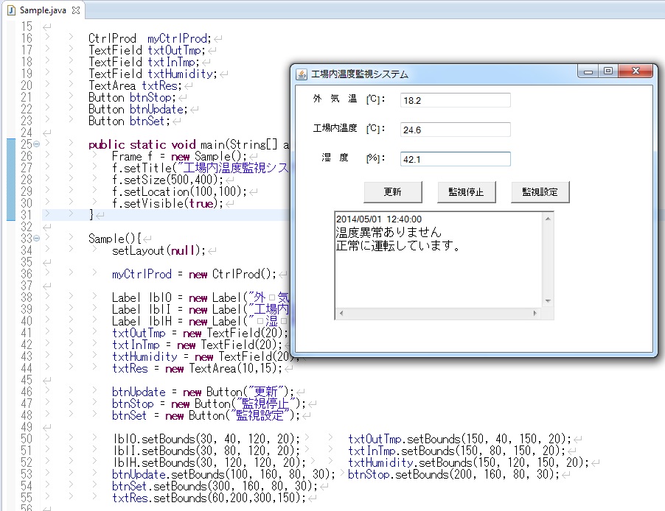The width and height of the screenshot is (665, 511).
Task: Minimize the 工場内温度監視システム window
Action: point(588,71)
